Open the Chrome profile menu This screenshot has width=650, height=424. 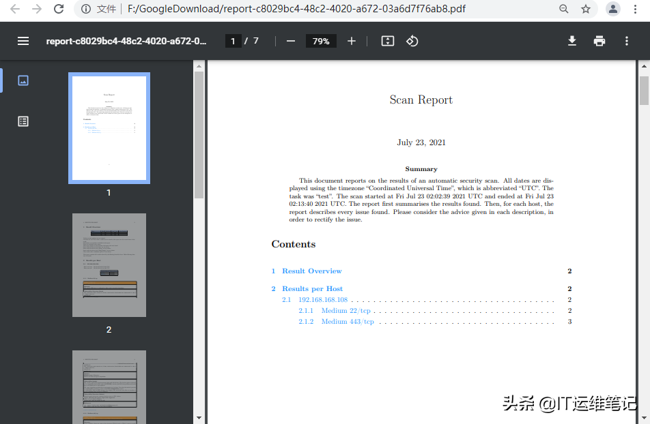point(612,10)
